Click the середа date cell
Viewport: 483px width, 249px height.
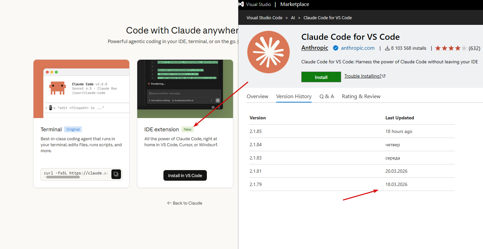click(392, 158)
